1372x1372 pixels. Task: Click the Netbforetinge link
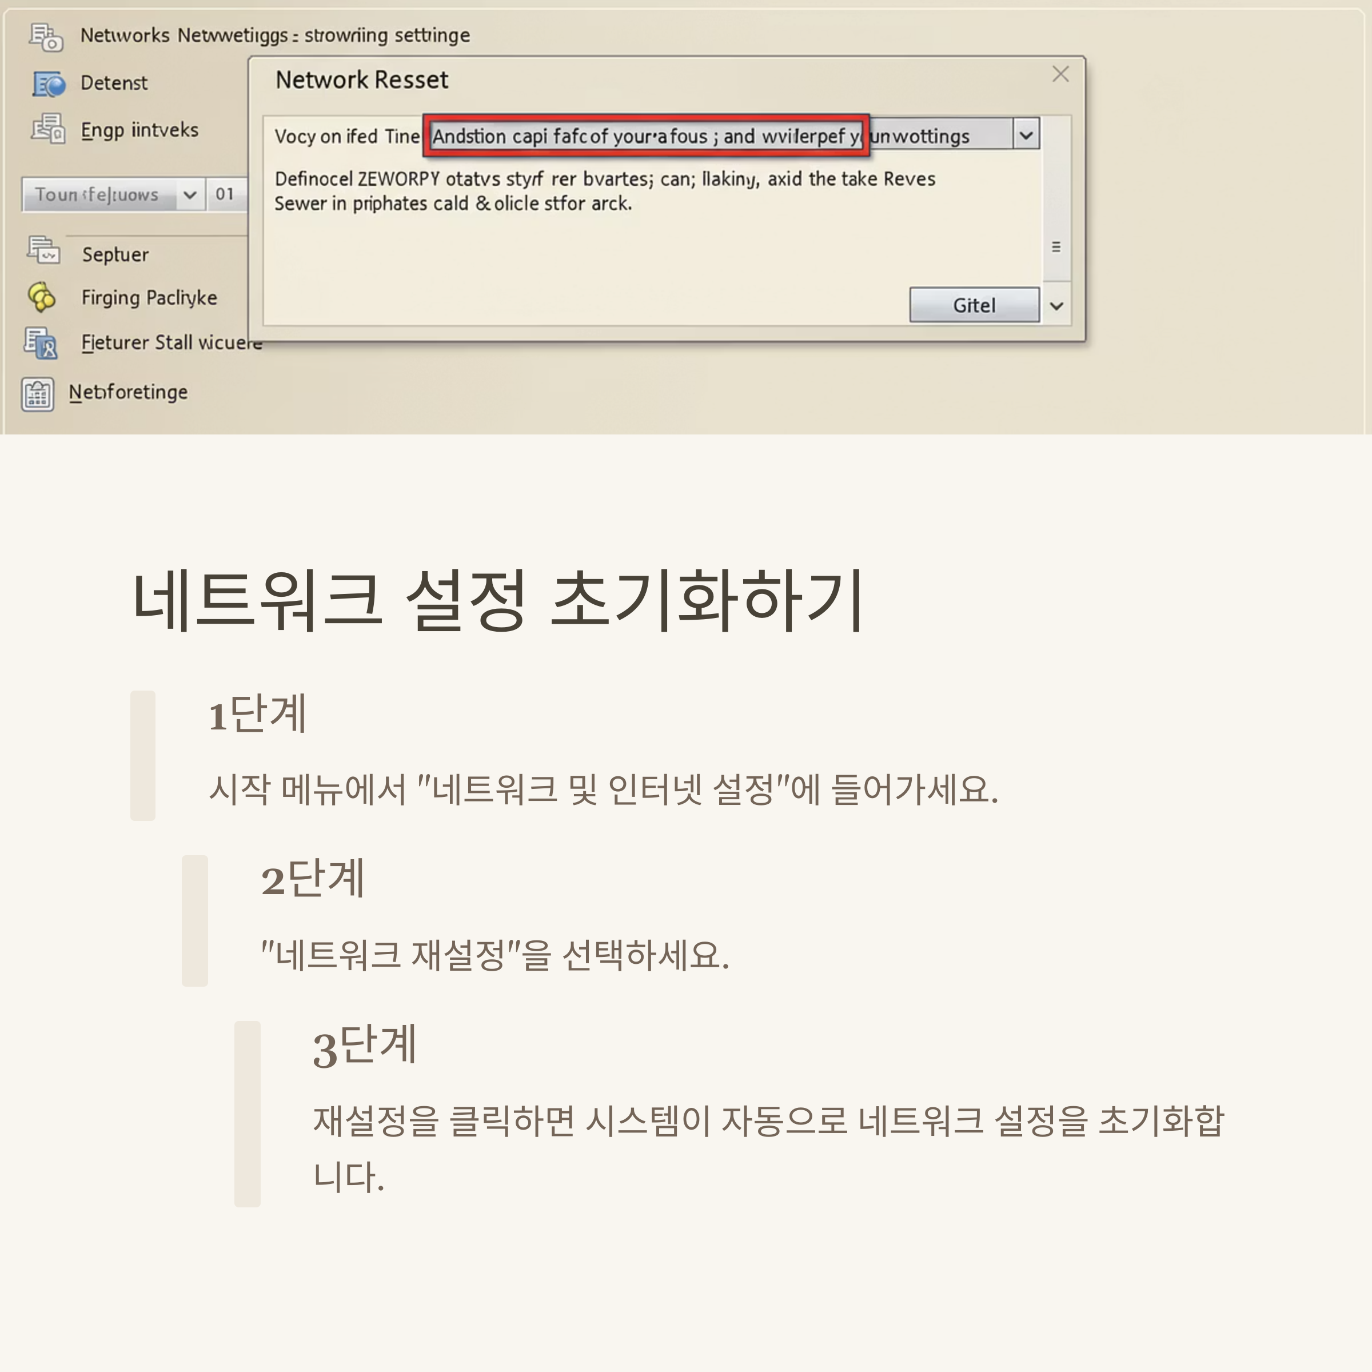[x=128, y=392]
